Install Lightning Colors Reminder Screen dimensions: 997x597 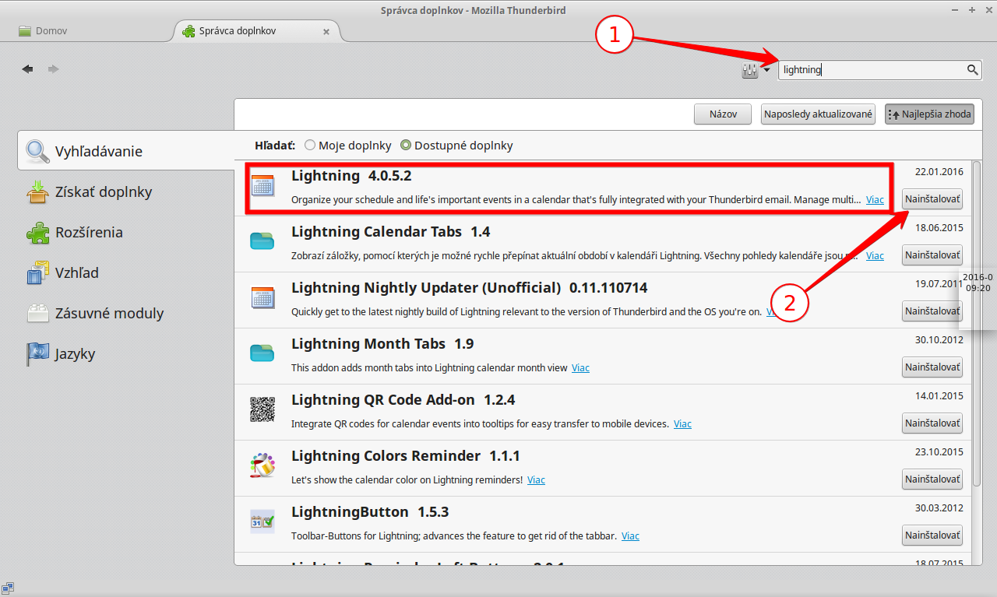pos(932,479)
